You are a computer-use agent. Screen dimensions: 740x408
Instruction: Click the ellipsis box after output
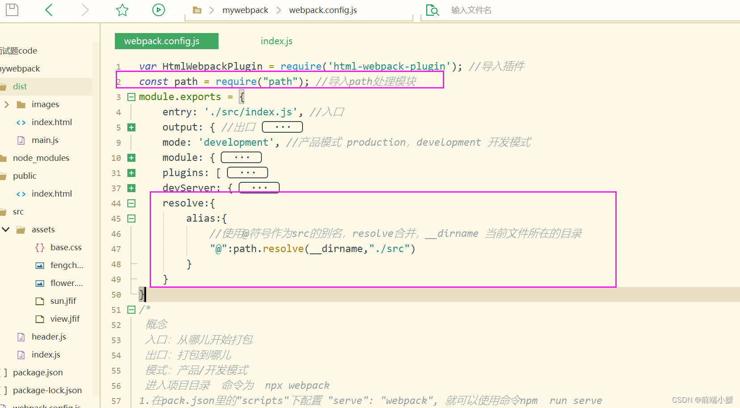282,127
